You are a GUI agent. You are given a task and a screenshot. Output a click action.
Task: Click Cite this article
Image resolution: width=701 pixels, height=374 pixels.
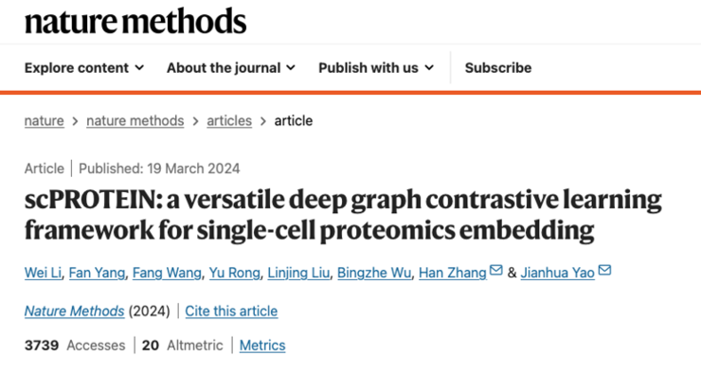pyautogui.click(x=231, y=311)
